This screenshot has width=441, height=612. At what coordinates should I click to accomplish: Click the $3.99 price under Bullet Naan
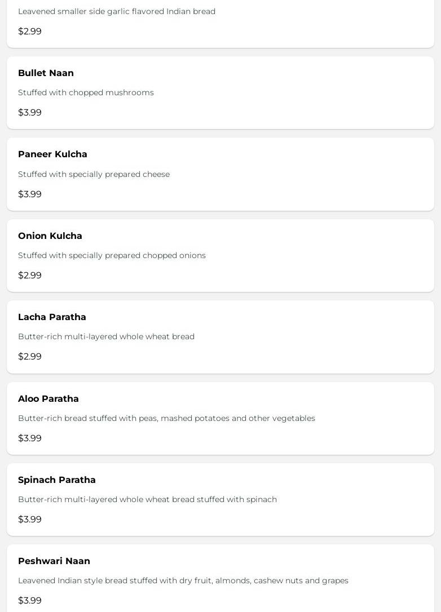[x=30, y=113]
